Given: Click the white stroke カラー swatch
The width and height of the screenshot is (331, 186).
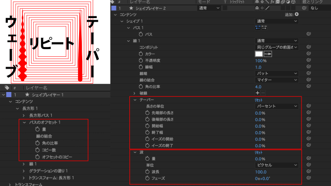Looking at the screenshot, I should [259, 54].
